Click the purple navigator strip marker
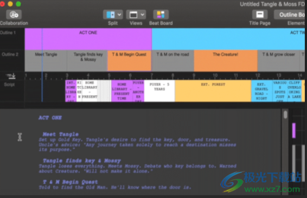The height and width of the screenshot is (198, 307). point(293,130)
